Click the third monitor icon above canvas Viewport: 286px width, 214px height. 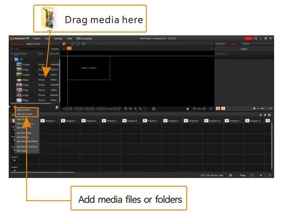coord(84,44)
